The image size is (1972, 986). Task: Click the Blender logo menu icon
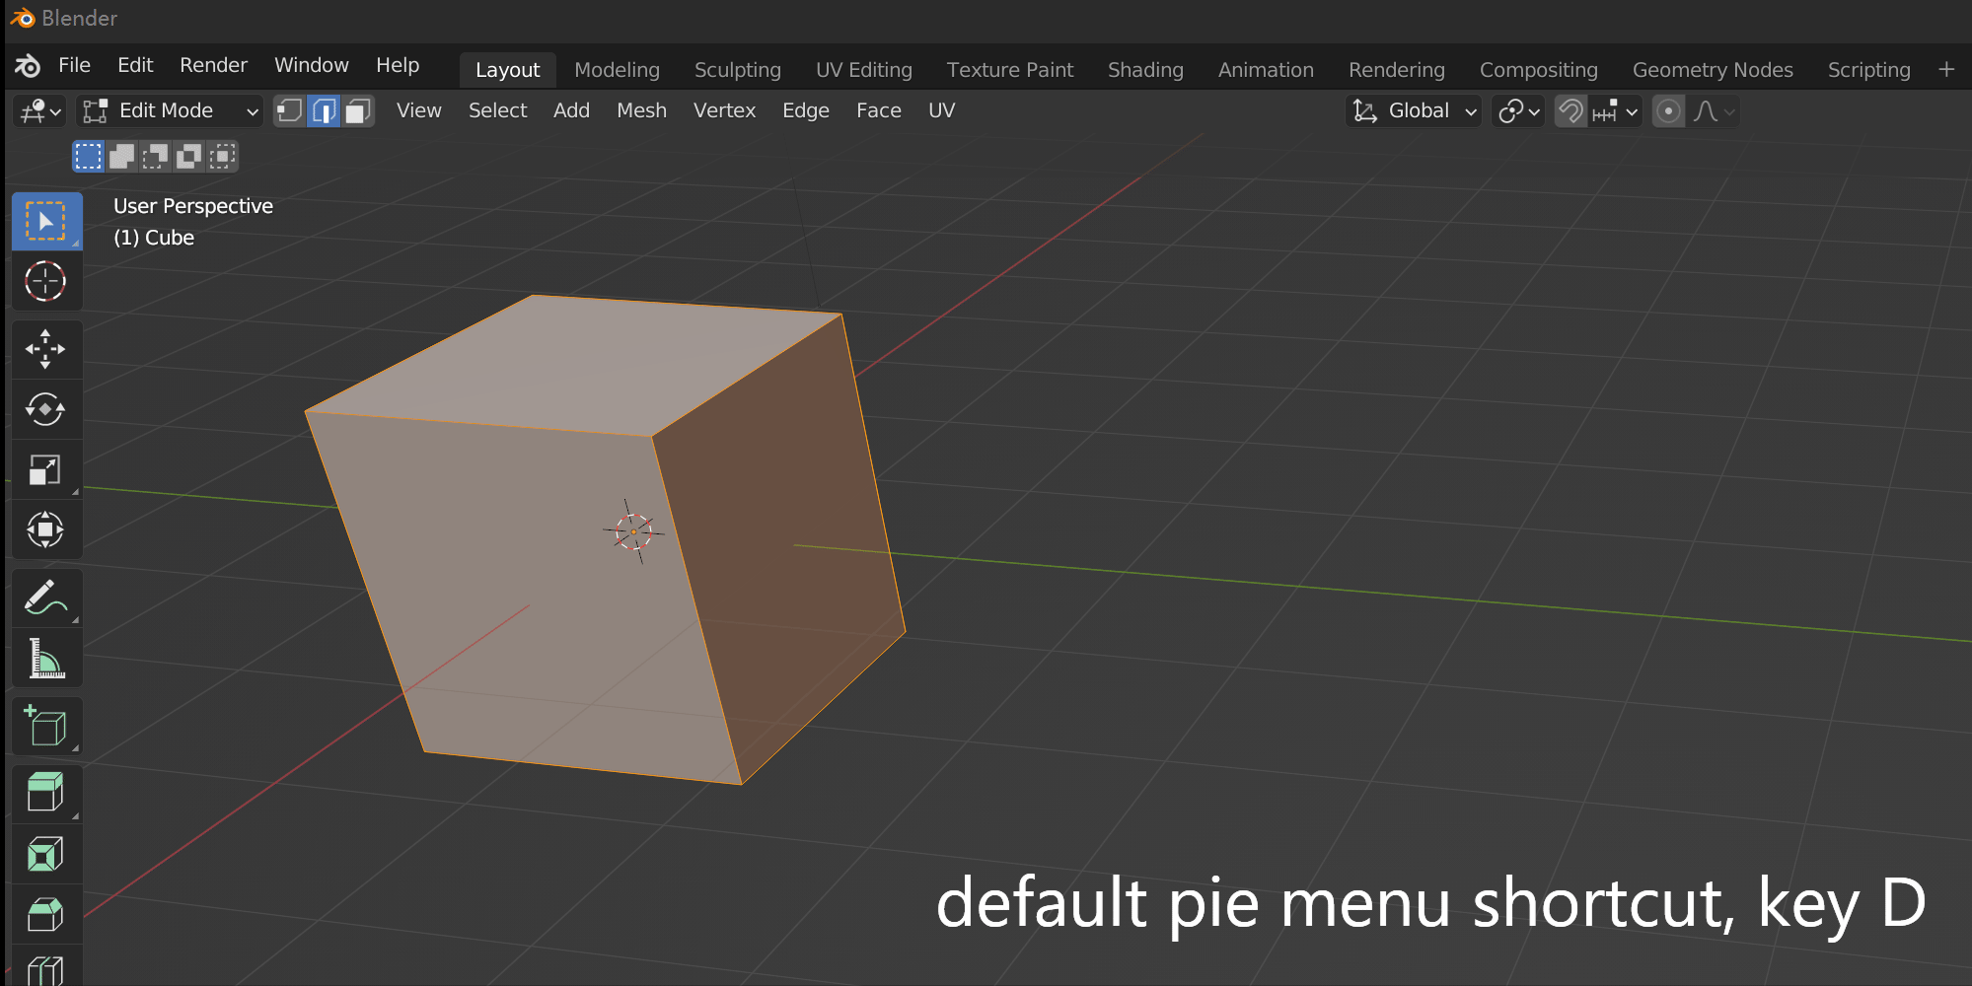[x=28, y=66]
